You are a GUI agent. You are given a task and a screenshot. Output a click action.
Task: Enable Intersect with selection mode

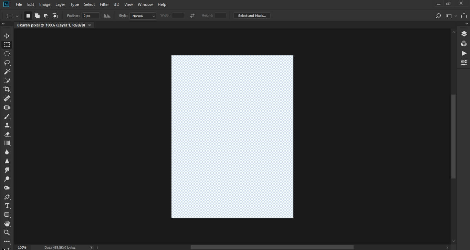click(x=55, y=15)
